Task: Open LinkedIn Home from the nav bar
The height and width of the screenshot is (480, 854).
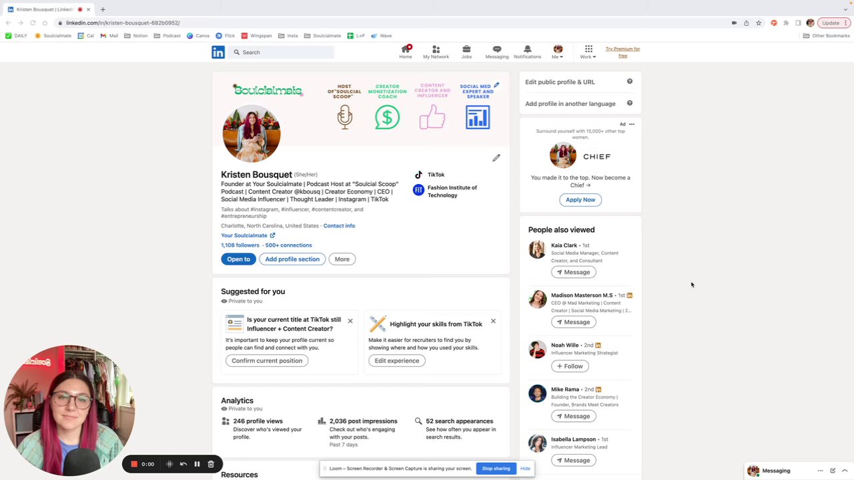Action: tap(406, 52)
